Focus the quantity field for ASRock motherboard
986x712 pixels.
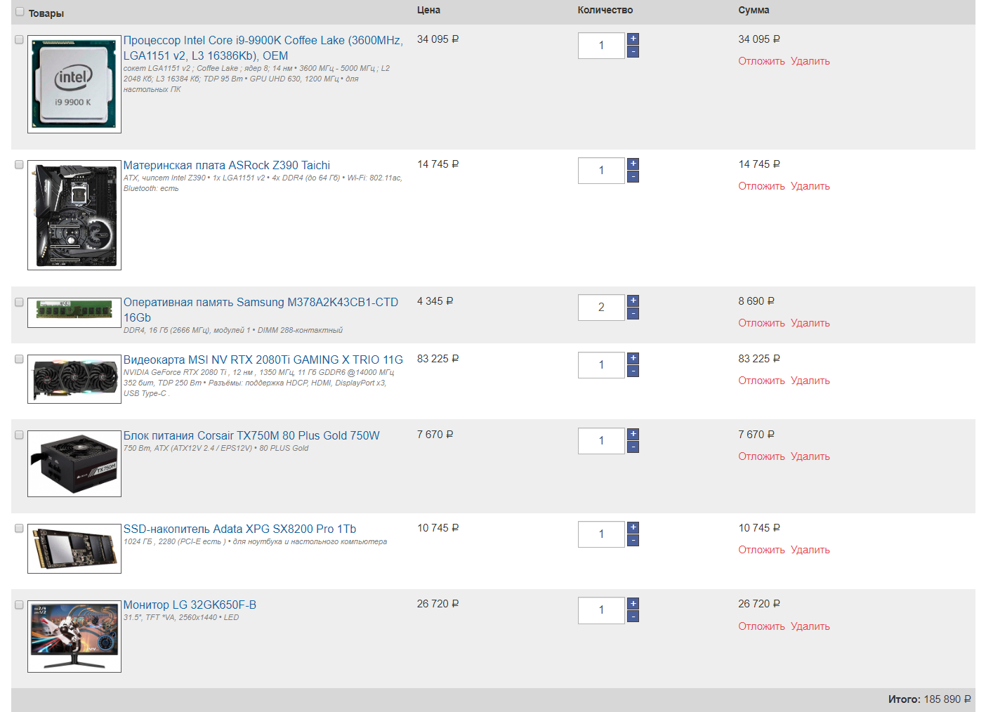coord(601,171)
